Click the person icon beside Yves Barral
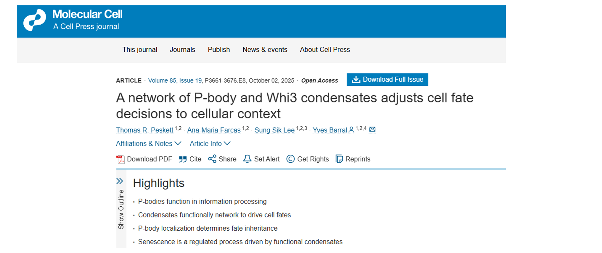This screenshot has height=253, width=602. pos(351,130)
